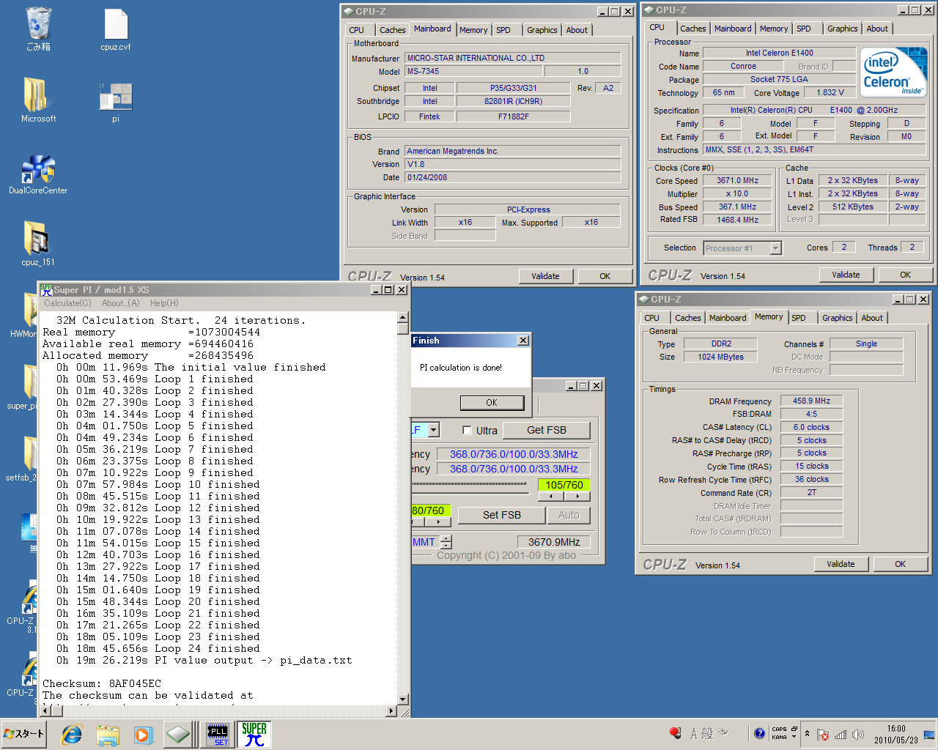Click Validate in Memory CPU-Z window
Viewport: 938px width, 750px height.
pos(841,564)
